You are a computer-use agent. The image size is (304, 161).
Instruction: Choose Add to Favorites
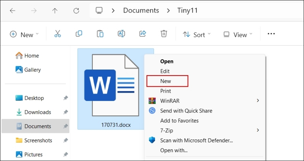click(x=179, y=121)
